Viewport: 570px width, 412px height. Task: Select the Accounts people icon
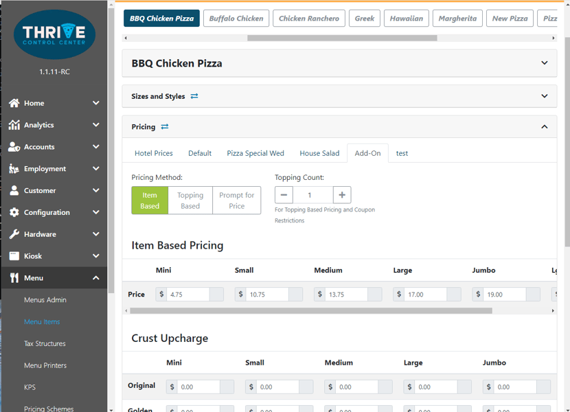click(14, 146)
